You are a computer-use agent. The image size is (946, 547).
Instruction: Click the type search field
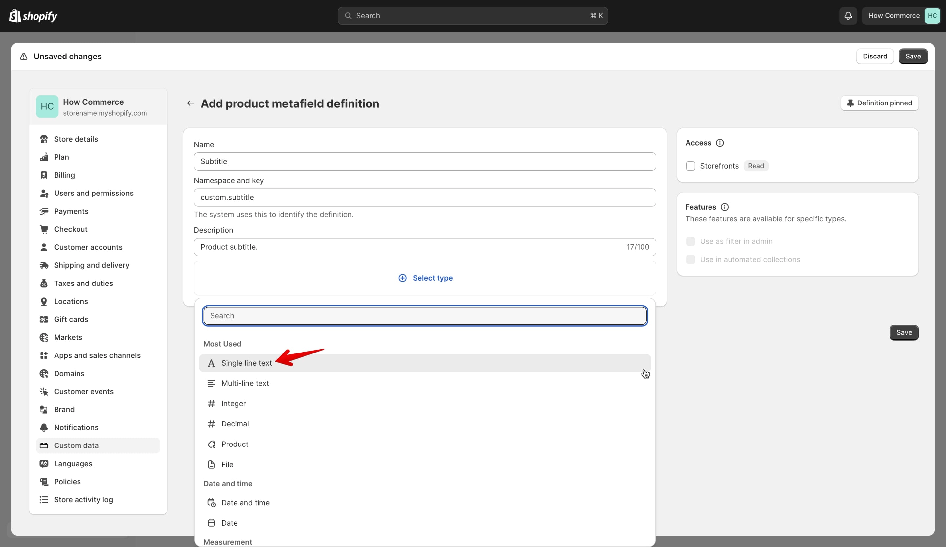click(x=425, y=316)
